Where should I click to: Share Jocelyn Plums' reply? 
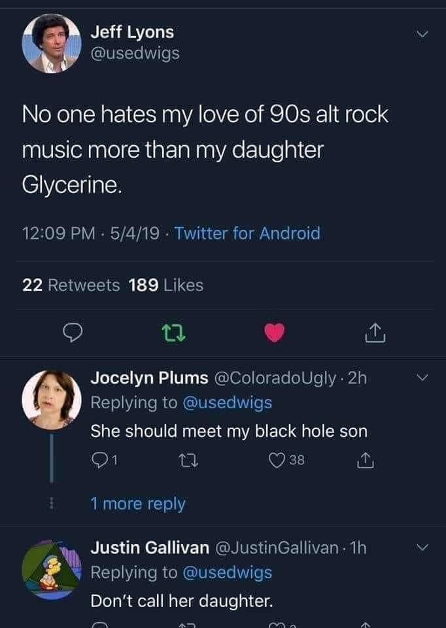(x=364, y=463)
